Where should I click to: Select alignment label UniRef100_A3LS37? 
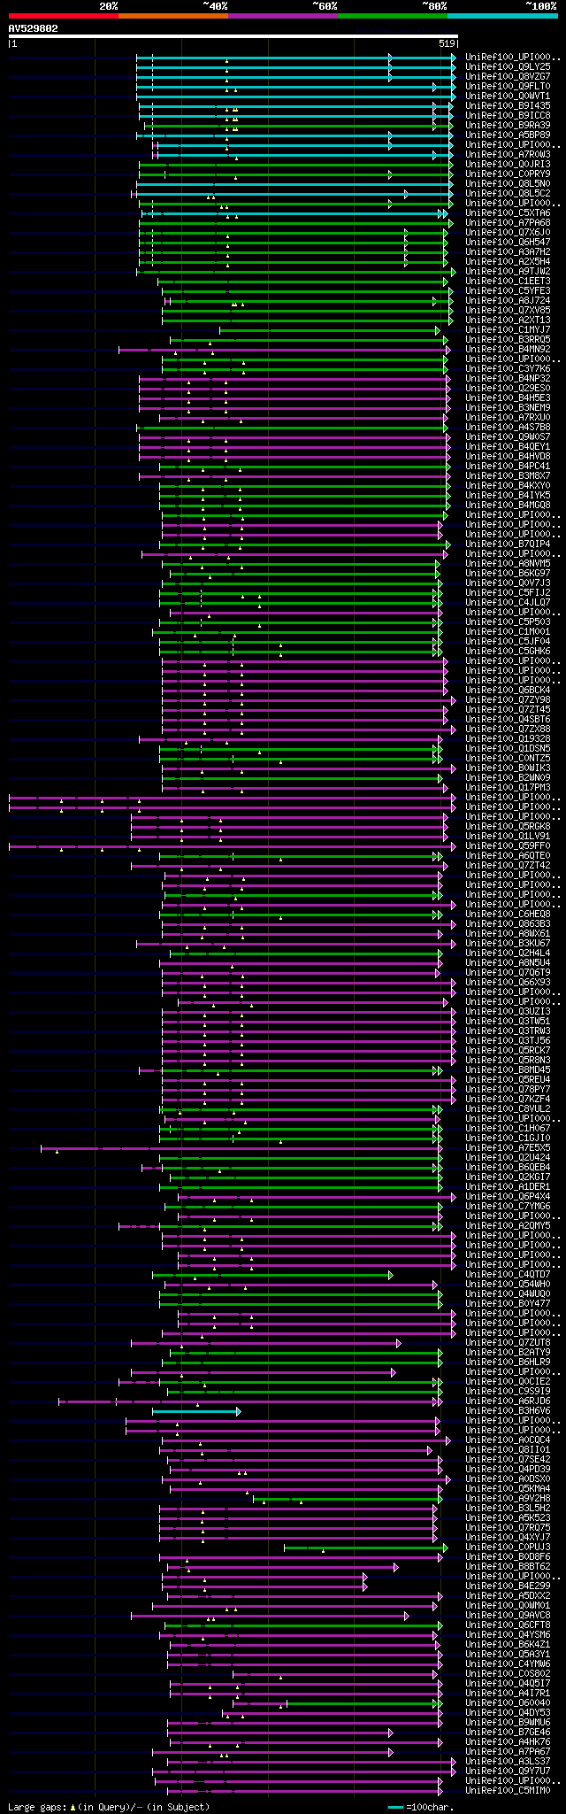(x=508, y=1761)
